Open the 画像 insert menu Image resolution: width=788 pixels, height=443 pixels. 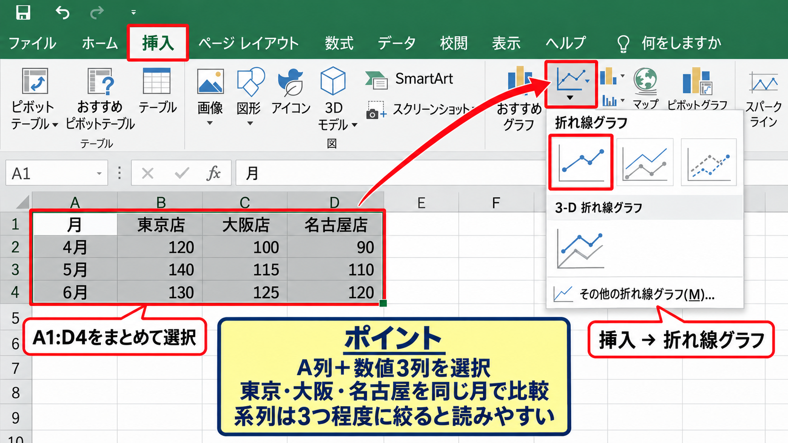coord(210,97)
